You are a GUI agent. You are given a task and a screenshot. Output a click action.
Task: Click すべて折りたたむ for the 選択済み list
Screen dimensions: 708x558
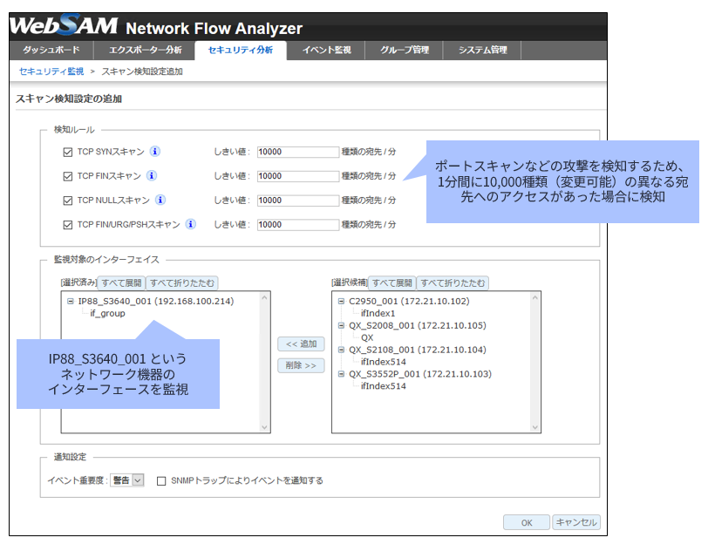tap(182, 283)
